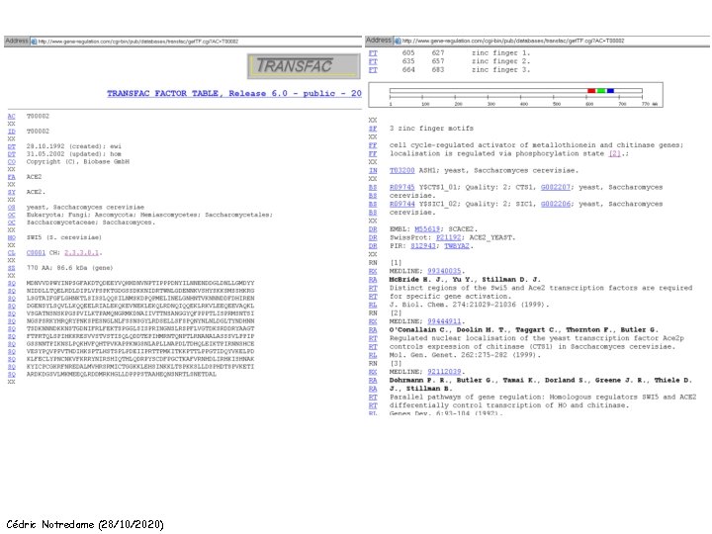The height and width of the screenshot is (534, 712).
Task: Open the SwissProt P21192 link
Action: coord(448,237)
